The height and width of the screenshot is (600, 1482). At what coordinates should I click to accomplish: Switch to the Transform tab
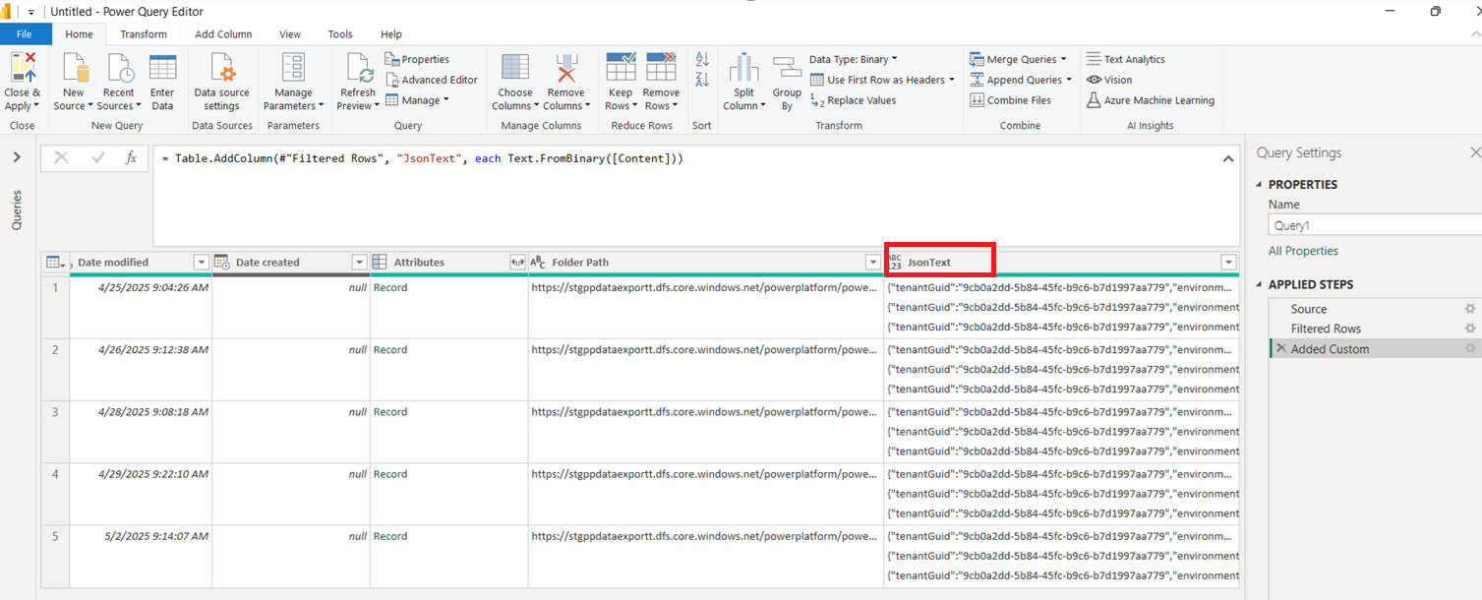tap(144, 34)
